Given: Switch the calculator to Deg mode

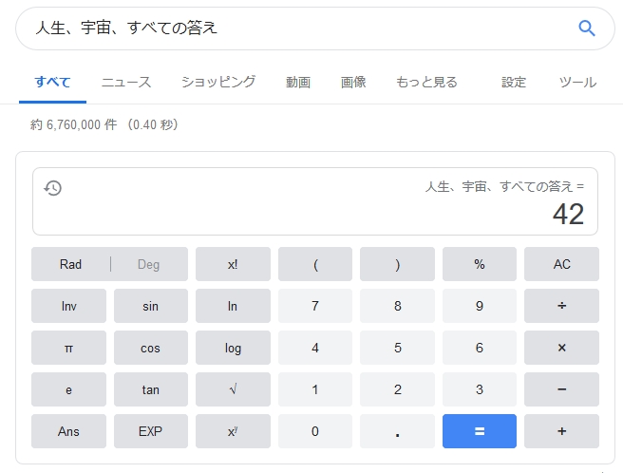Looking at the screenshot, I should tap(148, 264).
